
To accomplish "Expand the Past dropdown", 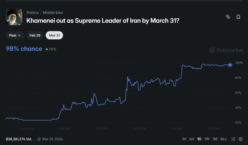I will tap(15, 35).
